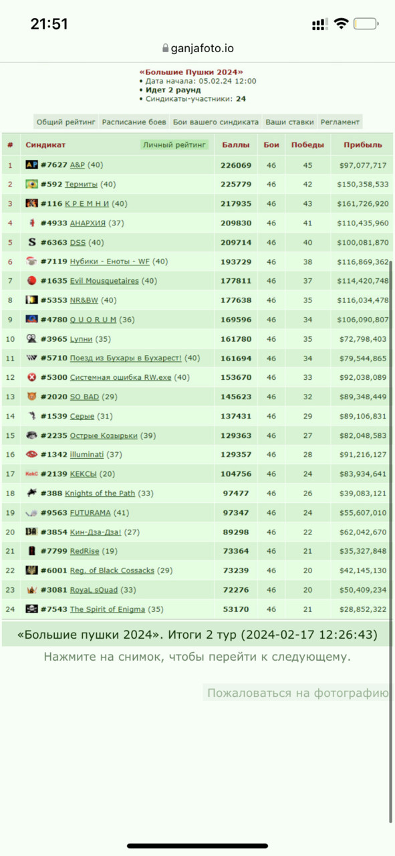Toggle the Личный рейтинг button
This screenshot has height=856, width=395.
[175, 144]
